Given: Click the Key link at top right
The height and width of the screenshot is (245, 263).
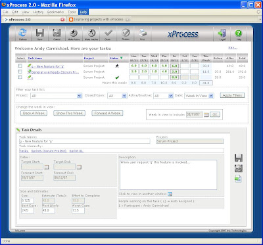Looking at the screenshot, I should [x=233, y=48].
